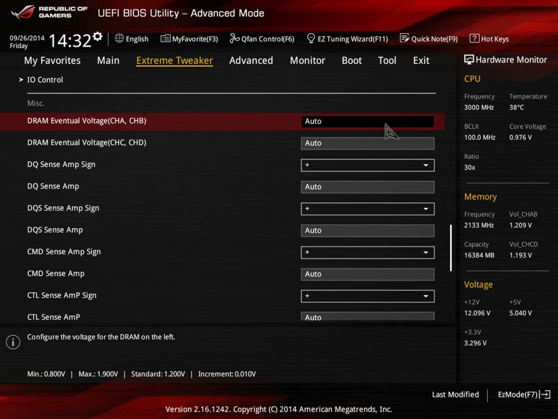Open CTL Sense AmP Sign dropdown
This screenshot has height=419, width=558.
point(367,296)
